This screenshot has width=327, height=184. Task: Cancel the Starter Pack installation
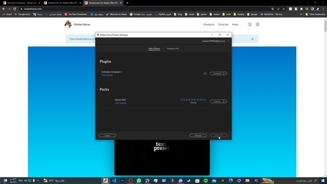(217, 101)
